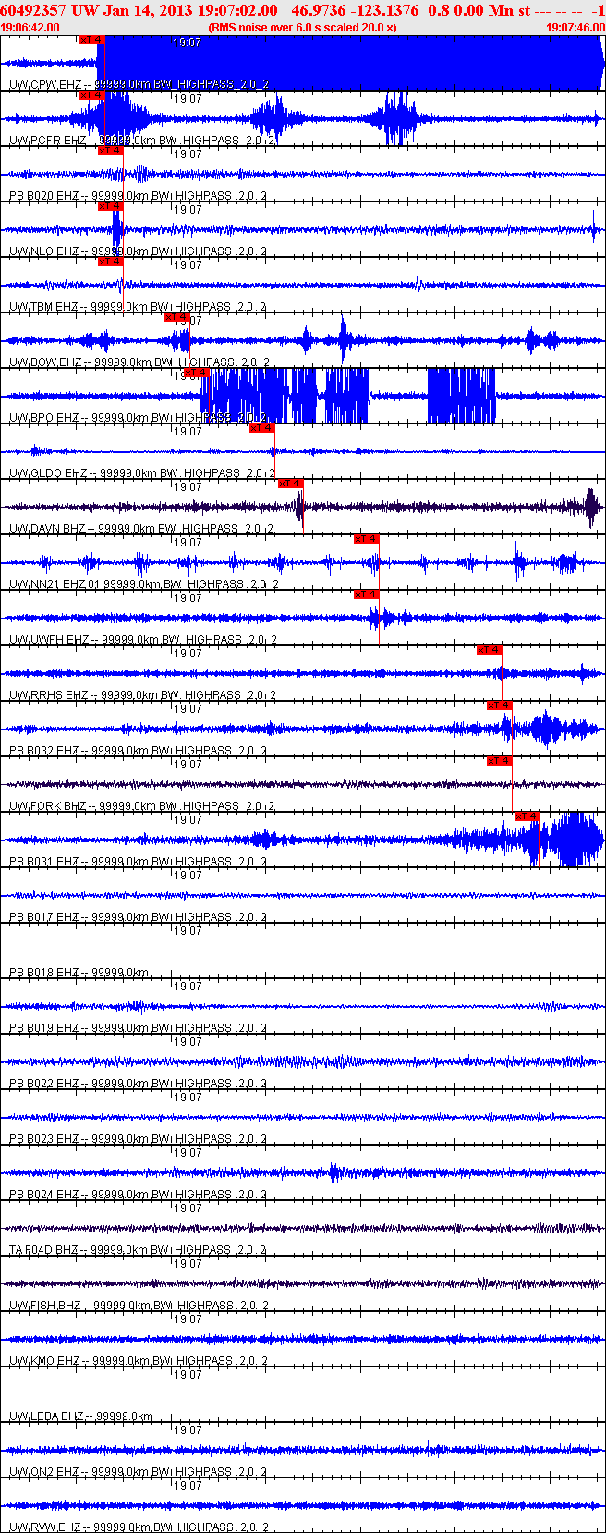Image resolution: width=606 pixels, height=1533 pixels.
Task: Click the UW.ON2 EHZ station label
Action: coord(44,1472)
